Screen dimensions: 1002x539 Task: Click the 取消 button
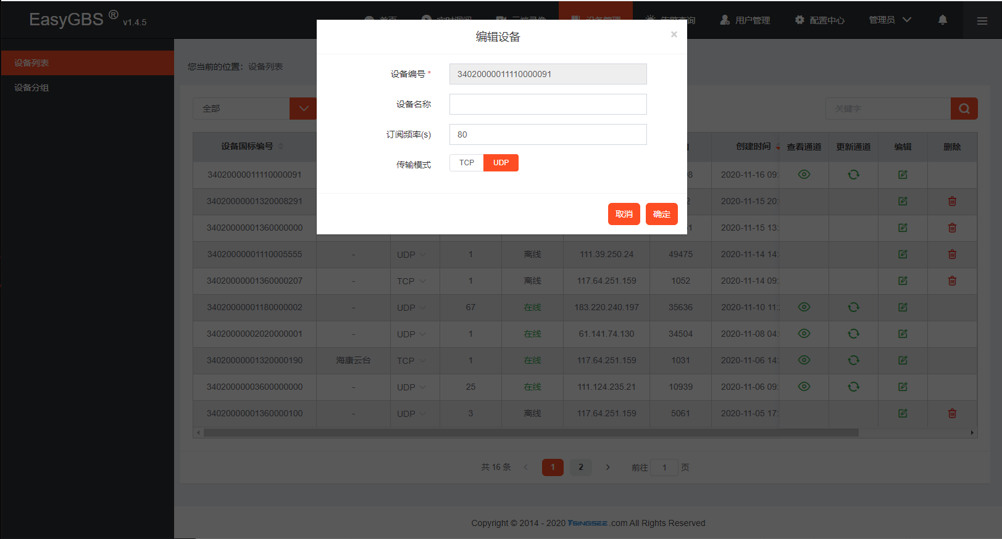[624, 214]
